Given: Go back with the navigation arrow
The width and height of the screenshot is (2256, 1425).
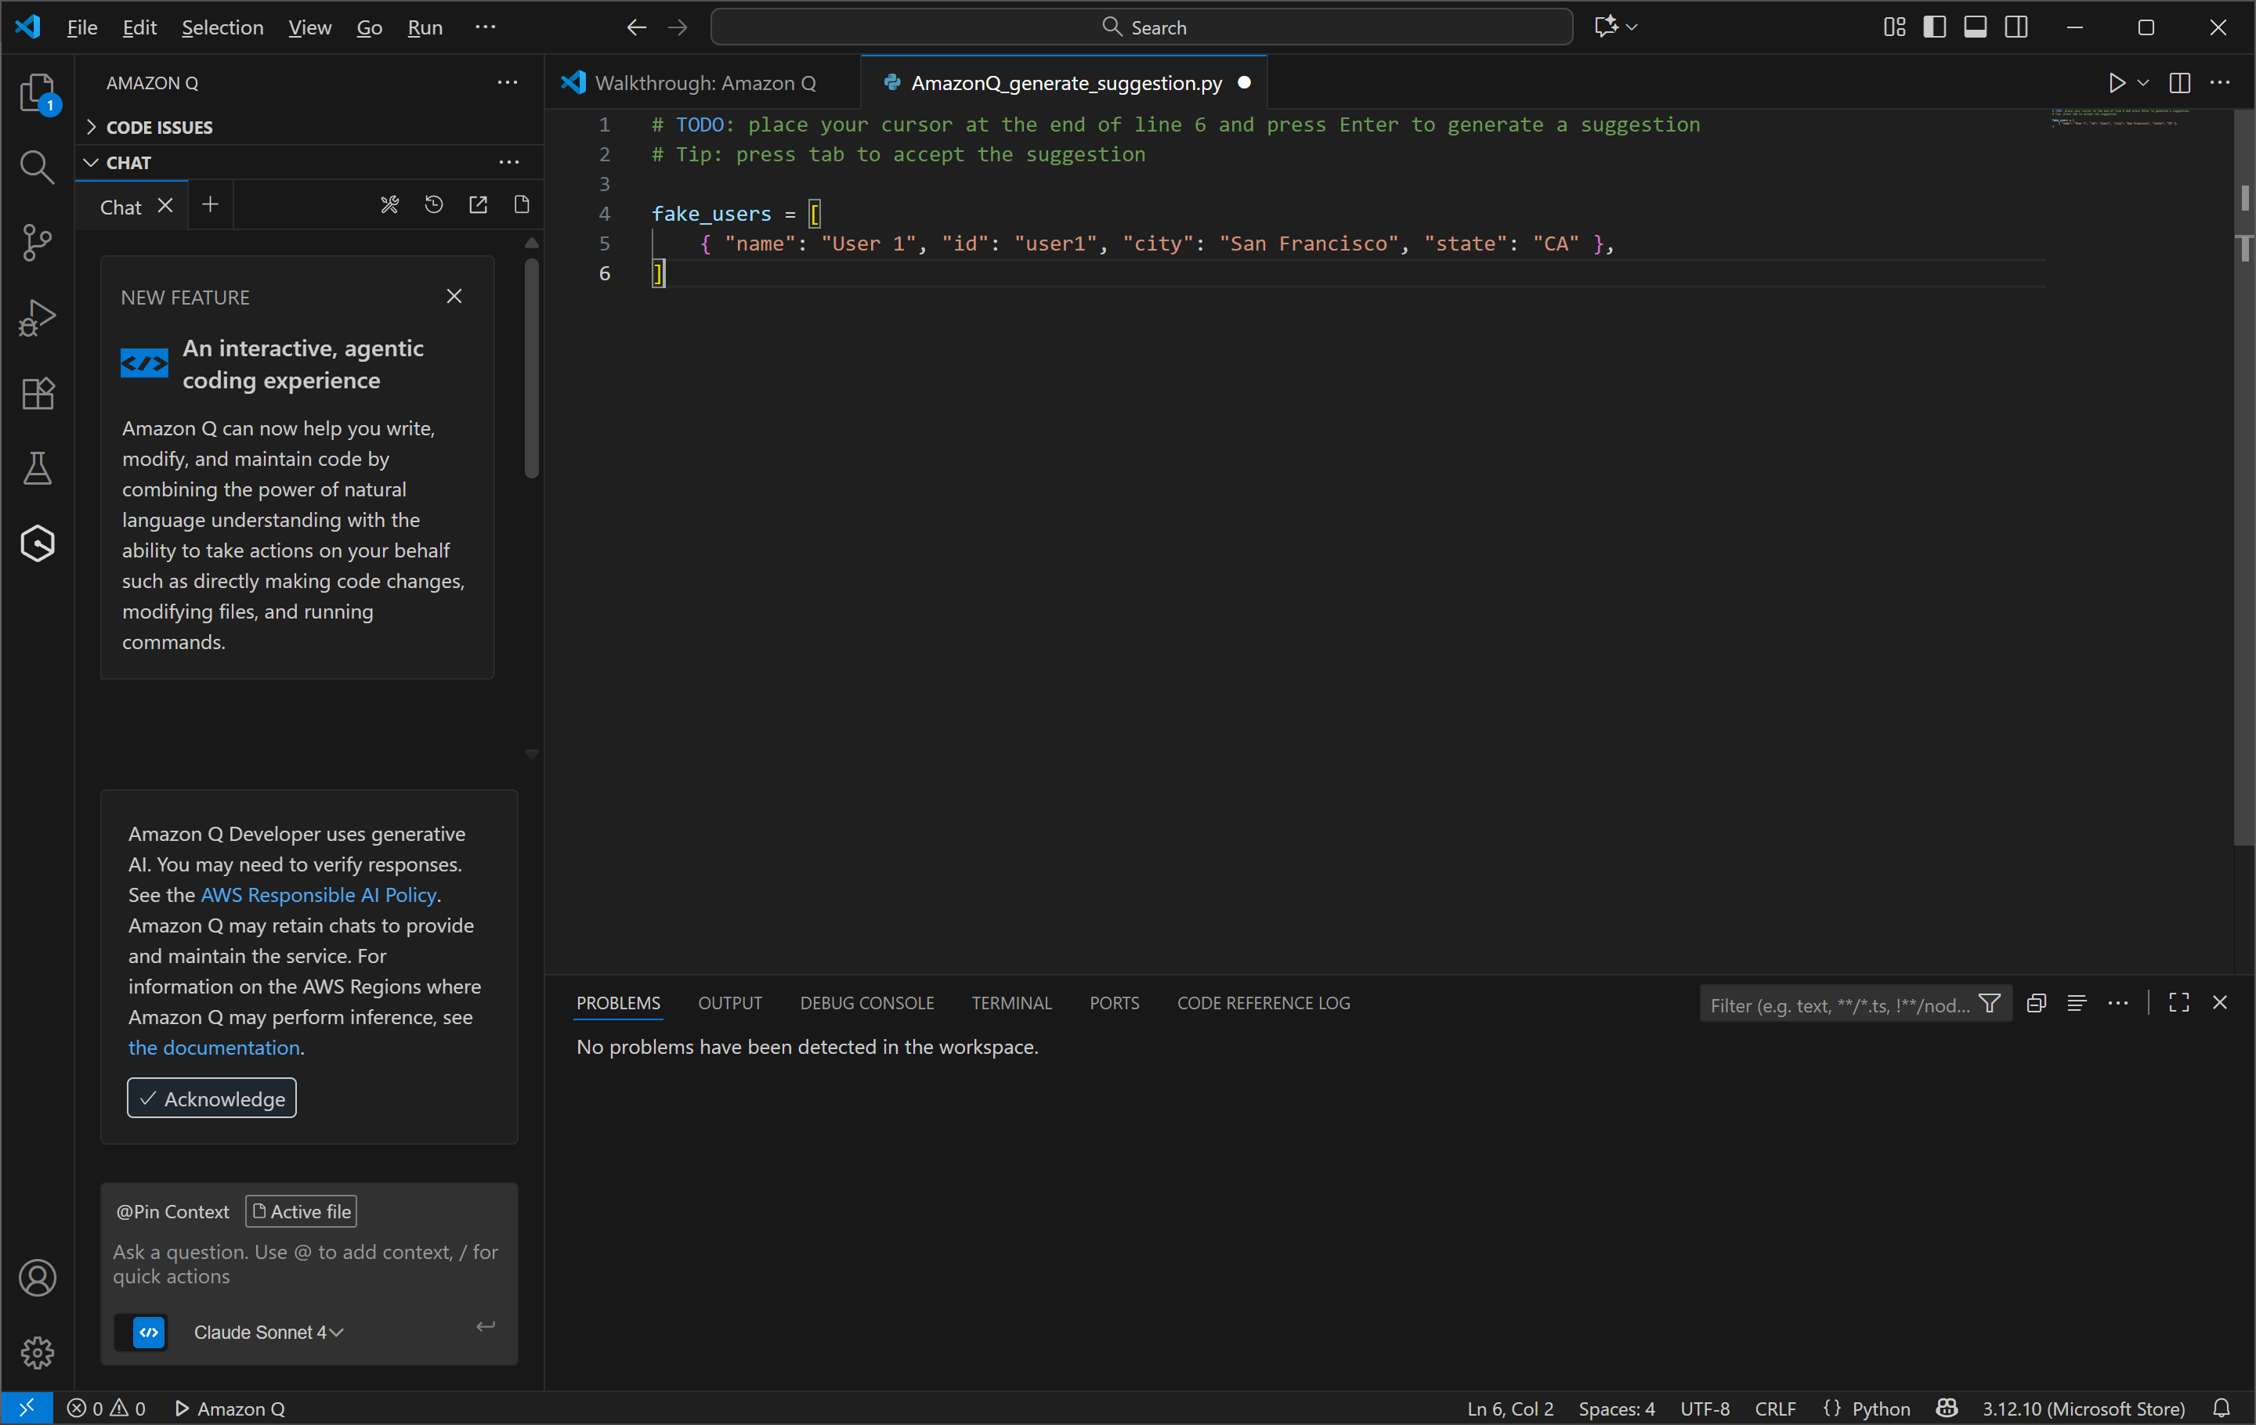Looking at the screenshot, I should (637, 27).
